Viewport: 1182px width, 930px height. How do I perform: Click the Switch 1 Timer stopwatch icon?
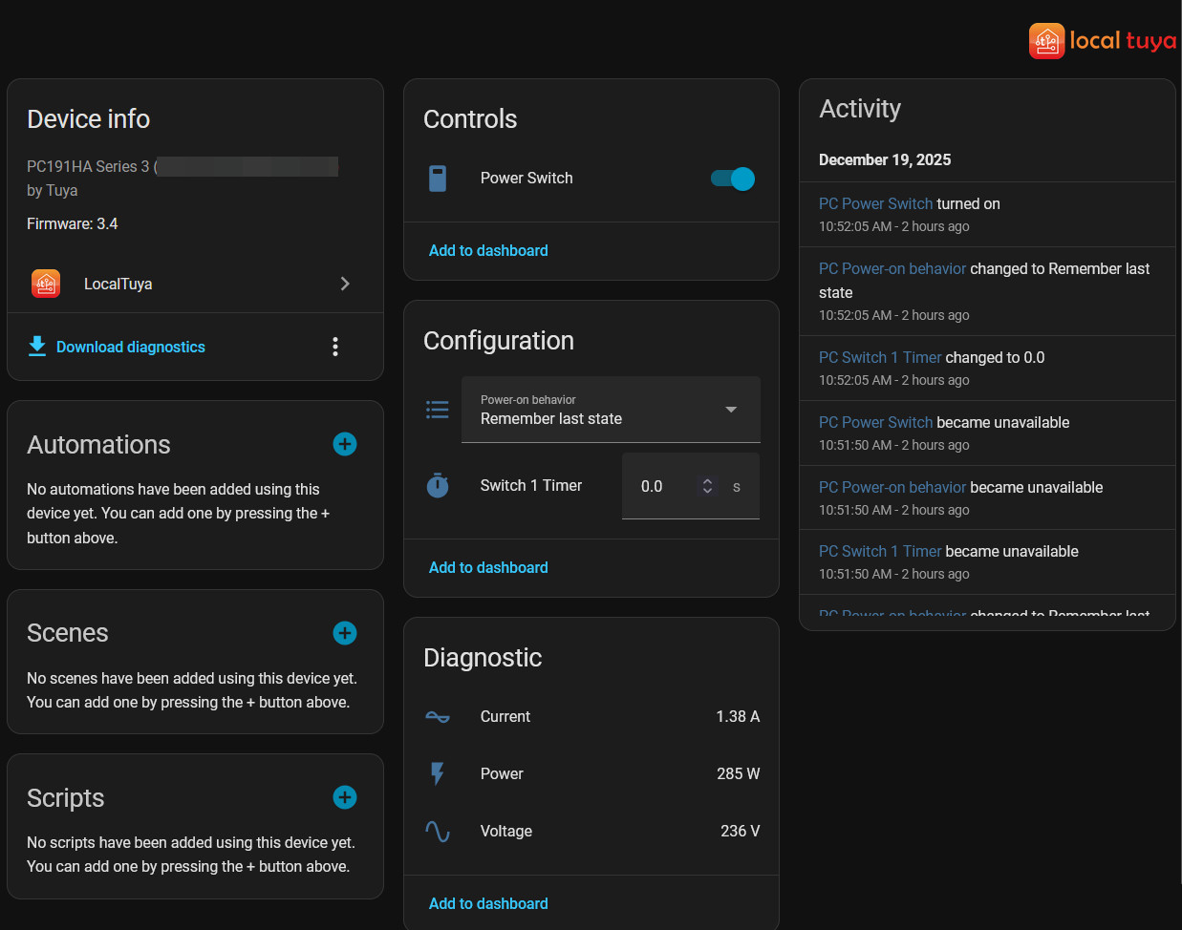coord(438,486)
